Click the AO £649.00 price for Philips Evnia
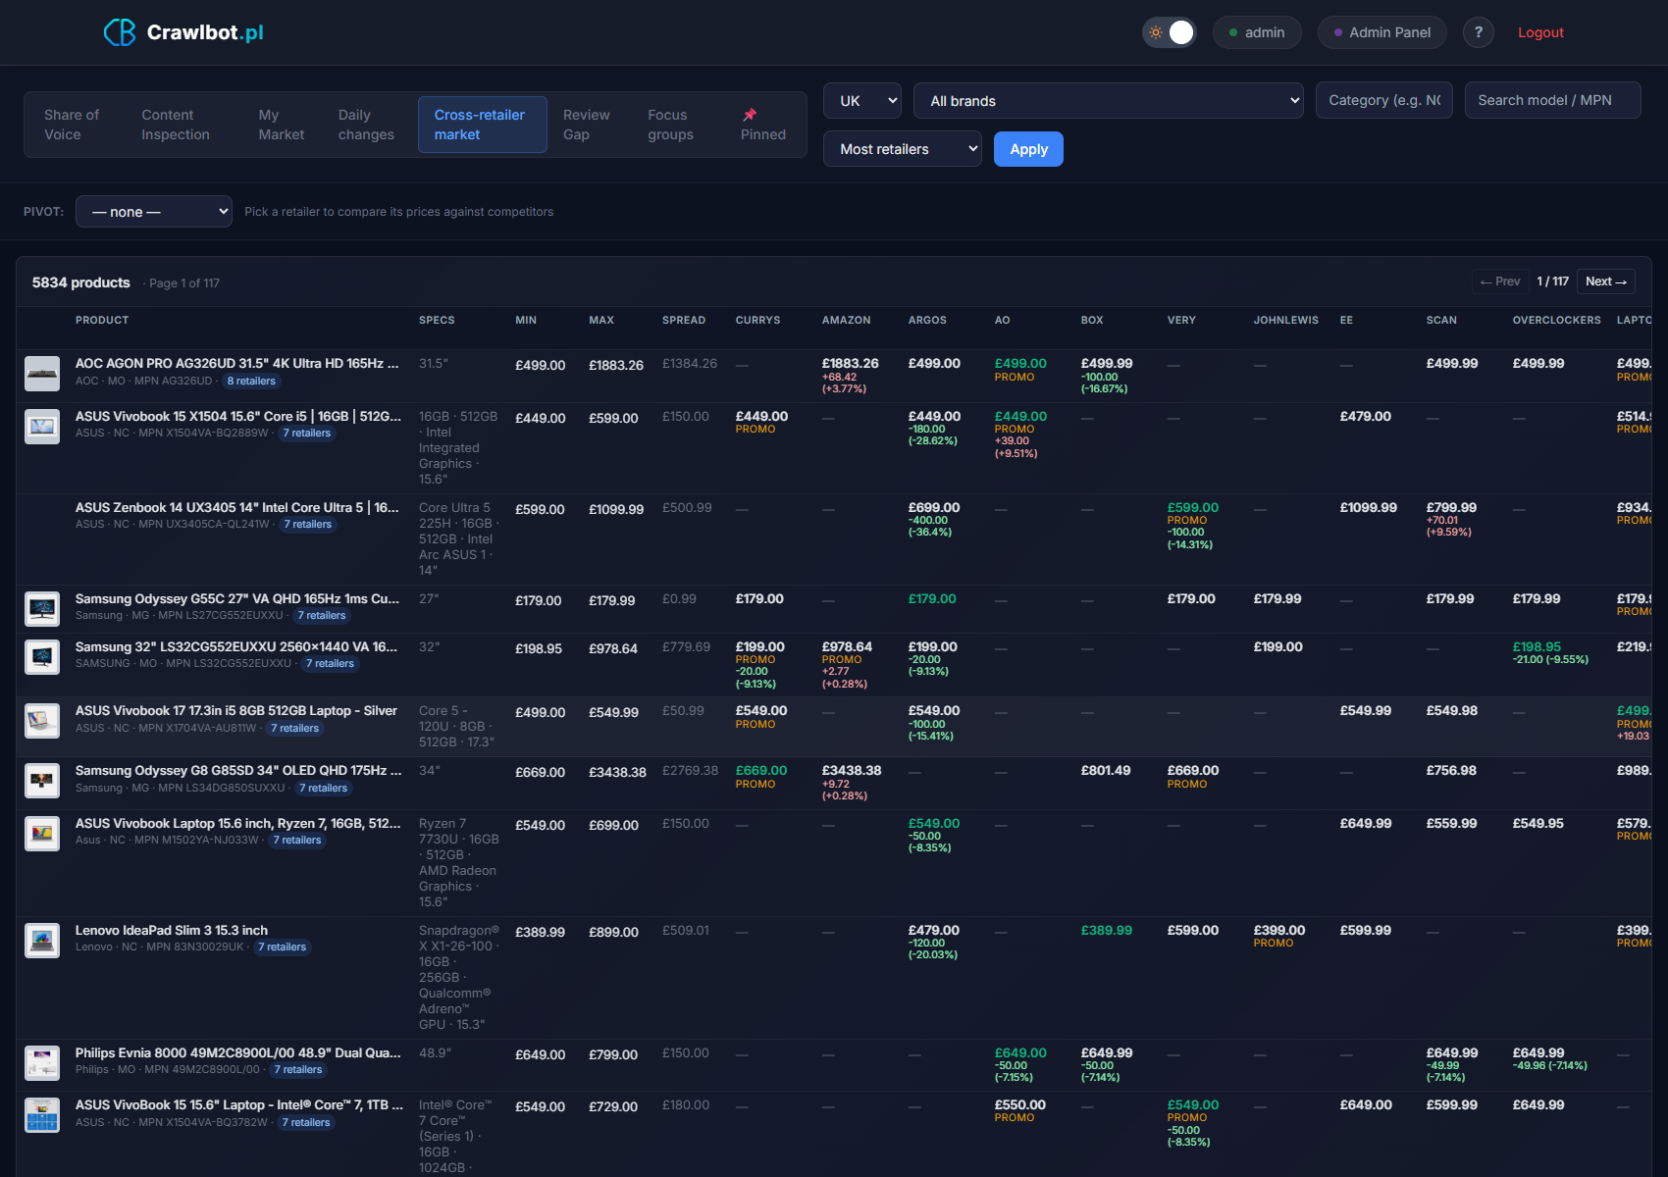Viewport: 1668px width, 1177px height. click(x=1020, y=1053)
